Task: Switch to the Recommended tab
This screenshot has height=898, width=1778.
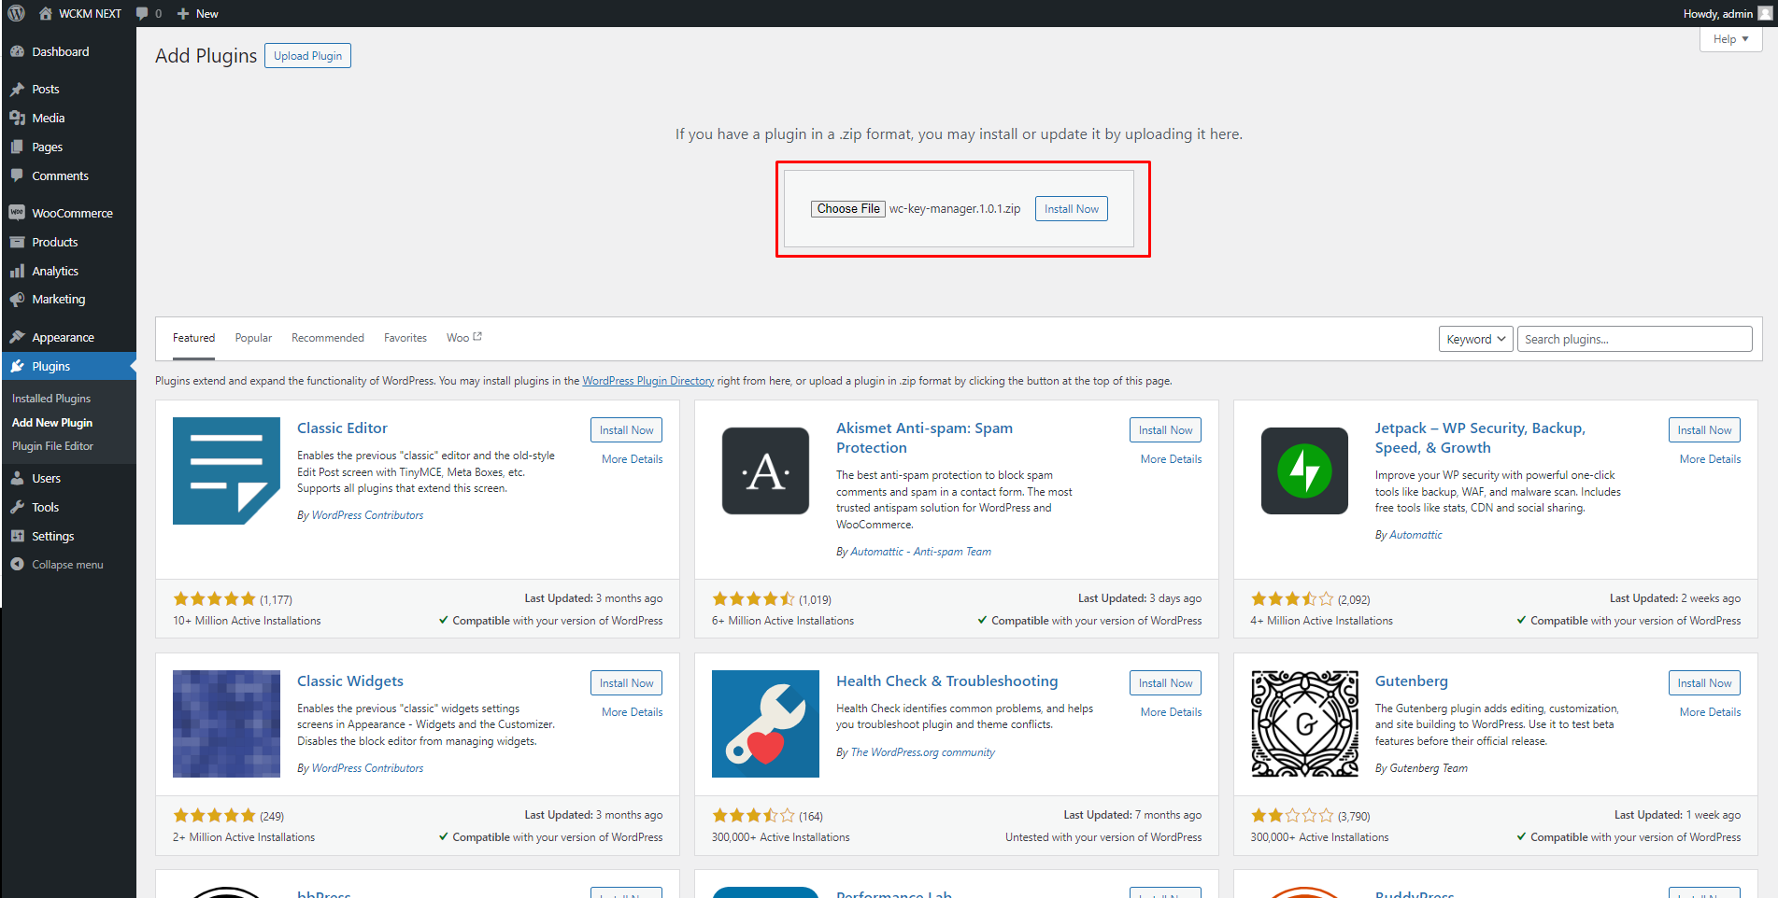Action: (328, 338)
